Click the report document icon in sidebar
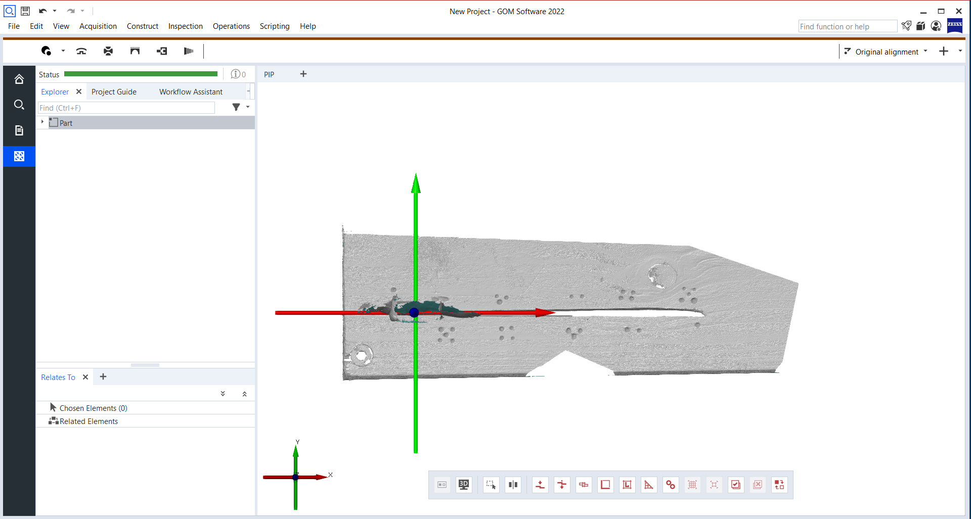Screen dimensions: 971x519 tap(19, 130)
